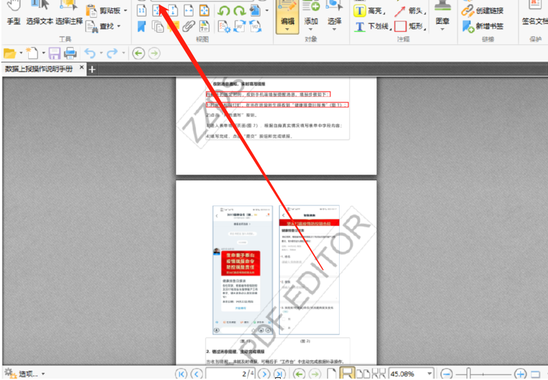Screen dimensions: 548x380
Task: Select the 数据上报操作说明手册 document tab
Action: click(39, 69)
